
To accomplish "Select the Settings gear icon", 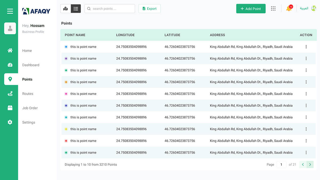I will pyautogui.click(x=10, y=122).
